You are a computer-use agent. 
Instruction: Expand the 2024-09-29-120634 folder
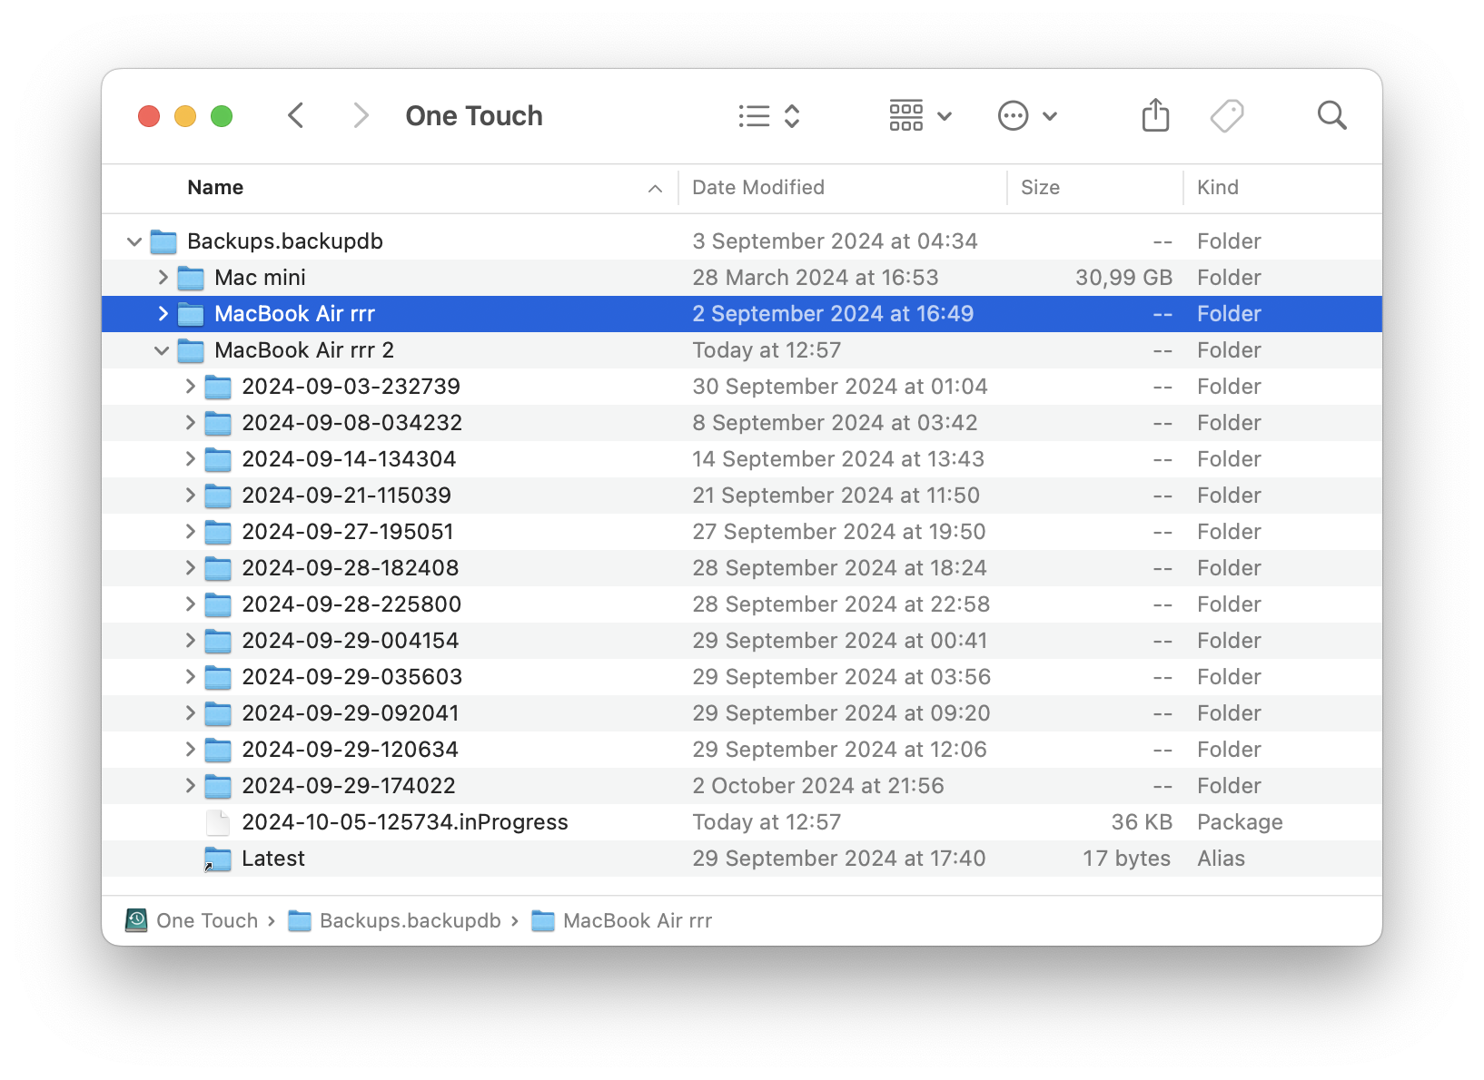point(190,750)
